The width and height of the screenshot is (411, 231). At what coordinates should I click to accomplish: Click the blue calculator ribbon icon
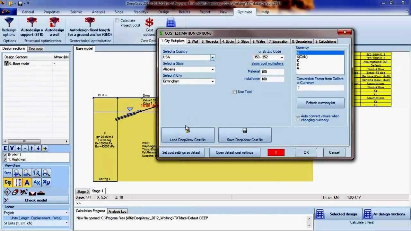coord(171,22)
